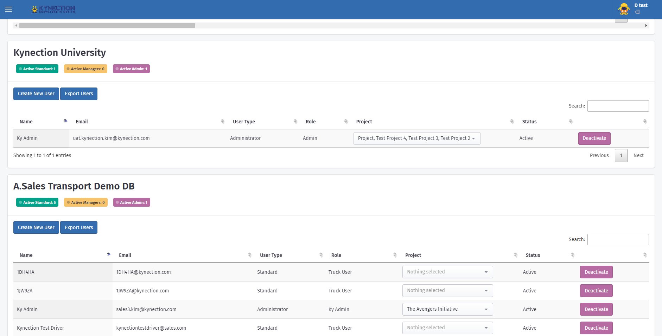This screenshot has height=336, width=662.
Task: Click Active Managers: 0 badge under A.Sales Transport
Action: [x=86, y=202]
